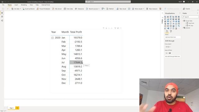This screenshot has width=199, height=112.
Task: Click the Refresh button in the ribbon
Action: tap(110, 9)
